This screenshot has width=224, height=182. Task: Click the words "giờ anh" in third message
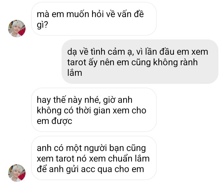click(x=118, y=100)
